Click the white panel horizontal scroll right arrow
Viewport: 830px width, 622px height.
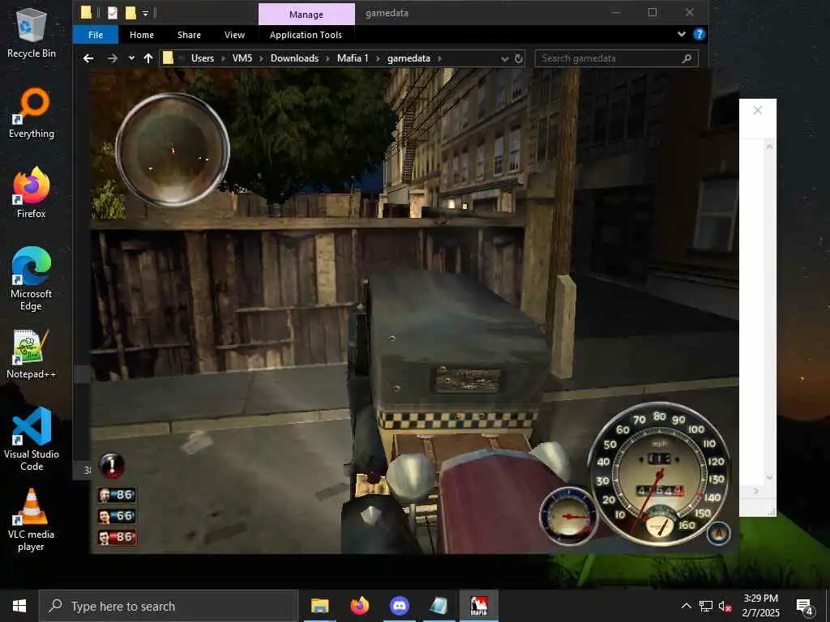point(755,491)
